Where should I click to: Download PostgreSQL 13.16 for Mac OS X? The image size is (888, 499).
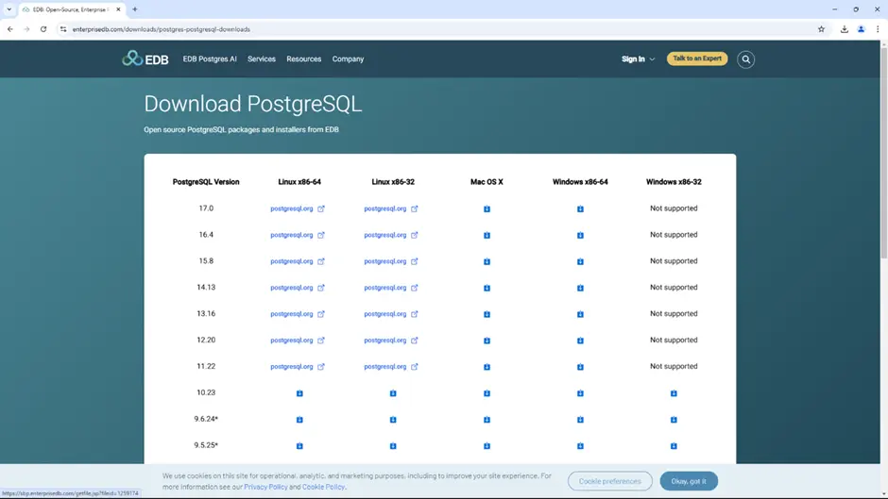487,314
